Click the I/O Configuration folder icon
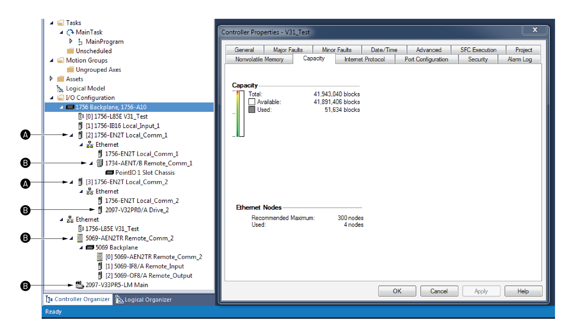Screen dimensions: 577x333 point(61,98)
